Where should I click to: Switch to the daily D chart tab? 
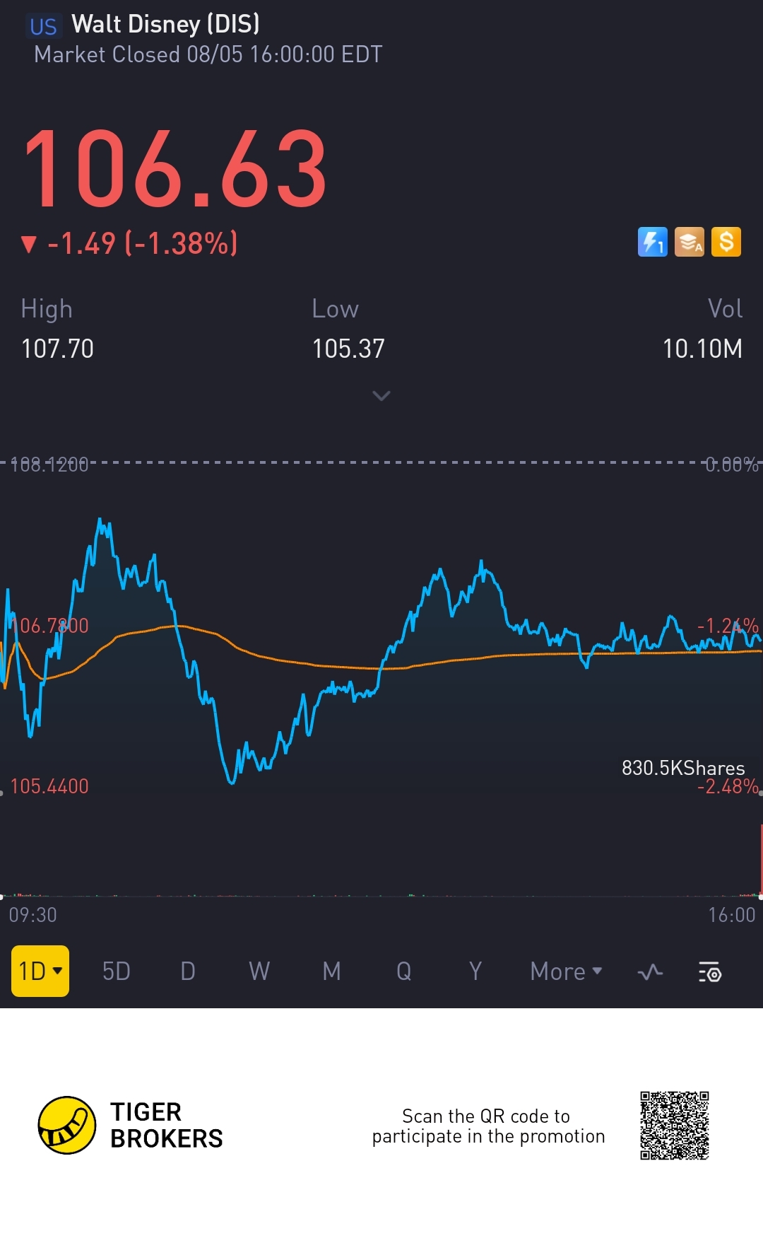click(x=188, y=971)
